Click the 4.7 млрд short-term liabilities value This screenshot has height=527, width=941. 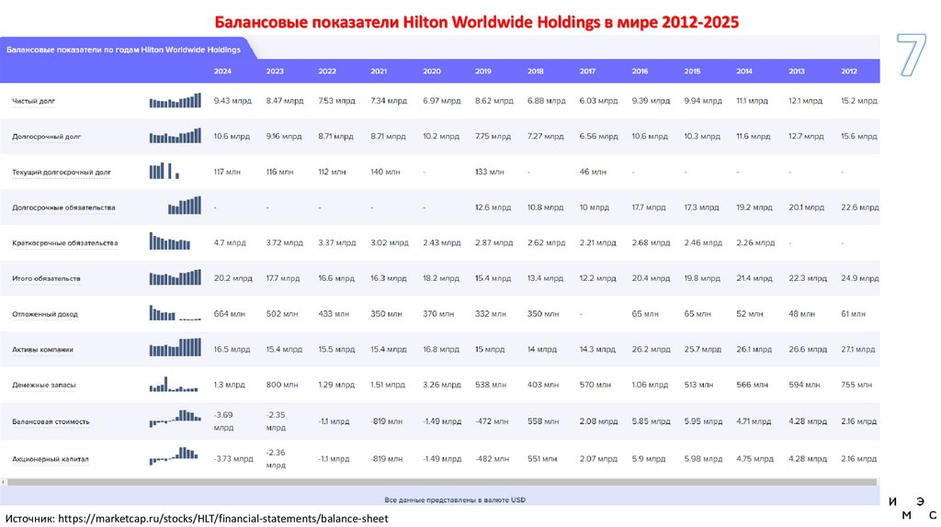point(230,242)
